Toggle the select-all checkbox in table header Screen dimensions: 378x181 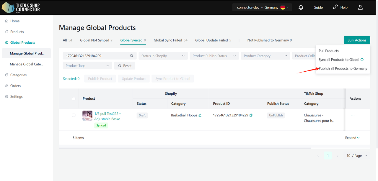[74, 98]
